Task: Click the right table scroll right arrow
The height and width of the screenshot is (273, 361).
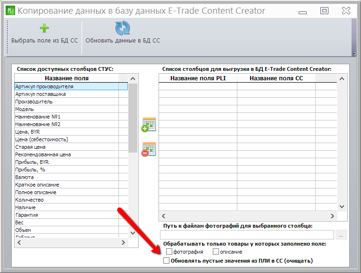Action: 332,216
